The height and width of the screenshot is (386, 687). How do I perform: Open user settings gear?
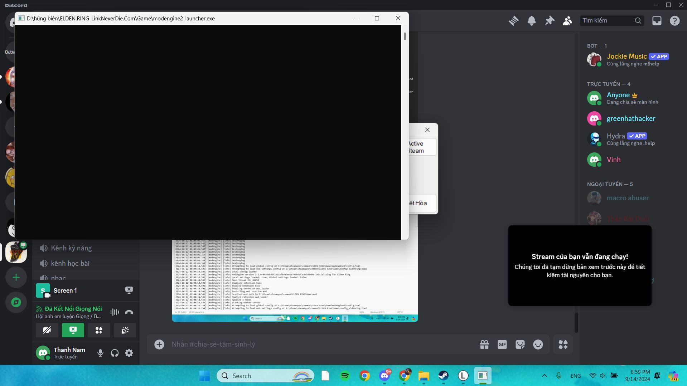pyautogui.click(x=129, y=353)
